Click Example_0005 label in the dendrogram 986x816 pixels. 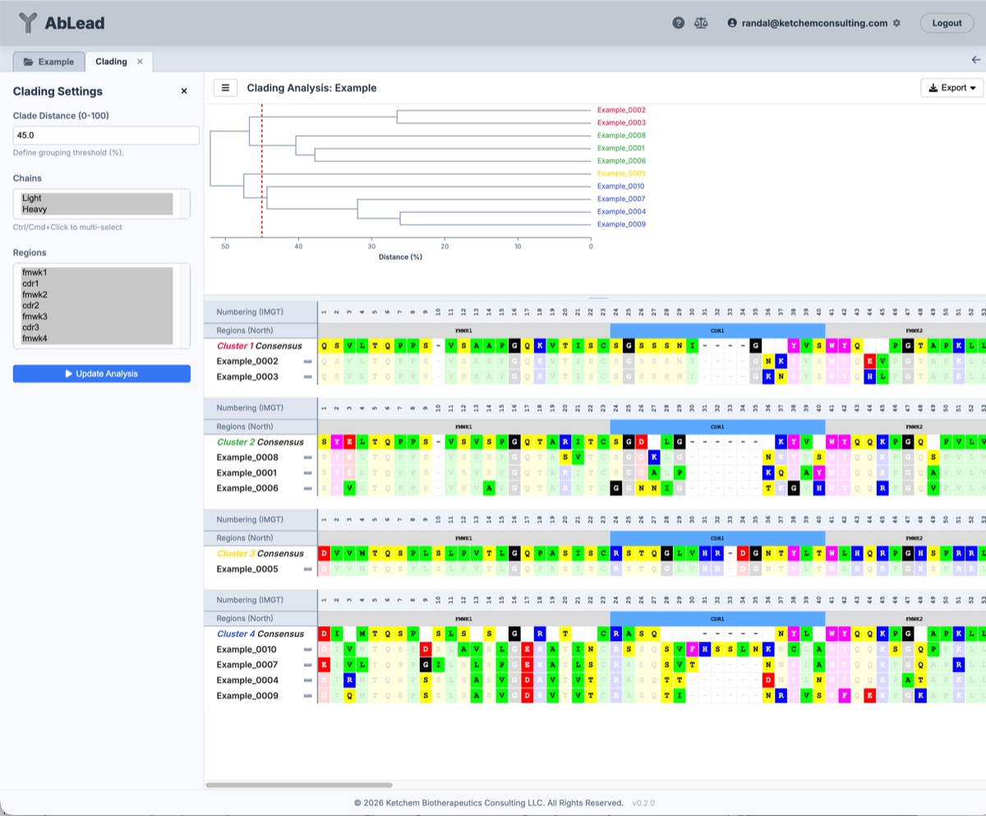point(620,173)
